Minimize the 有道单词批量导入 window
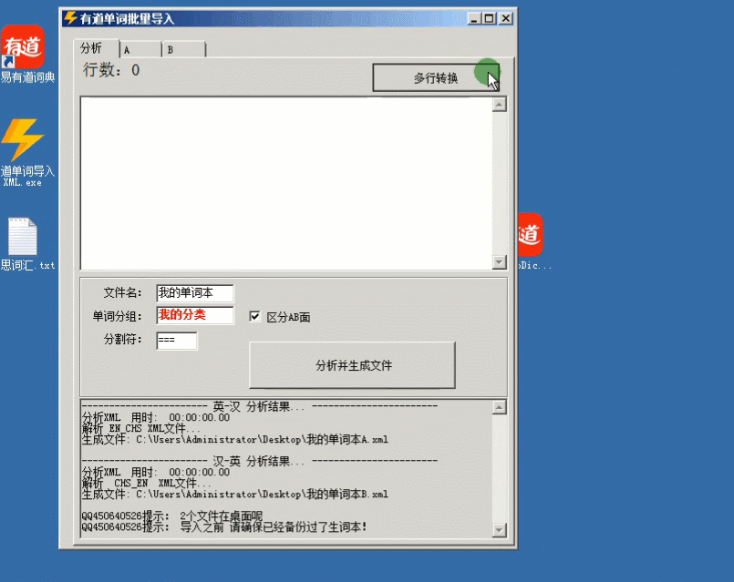Viewport: 734px width, 582px height. click(x=474, y=19)
